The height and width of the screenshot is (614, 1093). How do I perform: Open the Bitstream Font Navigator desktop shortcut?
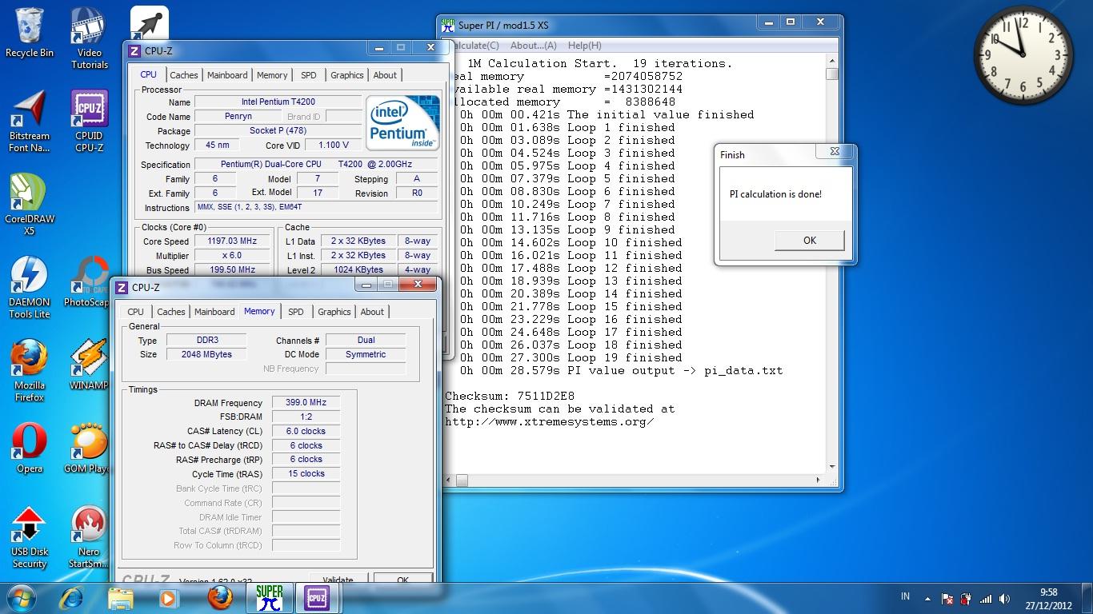click(x=30, y=121)
